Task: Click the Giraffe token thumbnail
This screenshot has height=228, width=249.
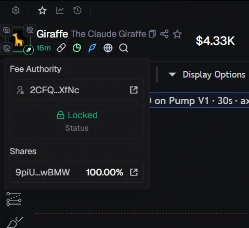Action: [18, 40]
